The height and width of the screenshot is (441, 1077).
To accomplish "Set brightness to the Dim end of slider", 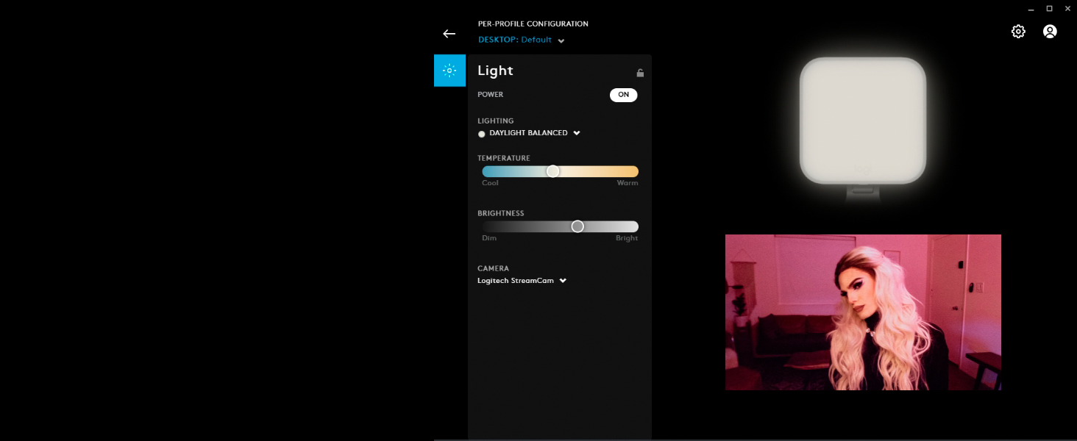I will click(x=486, y=226).
